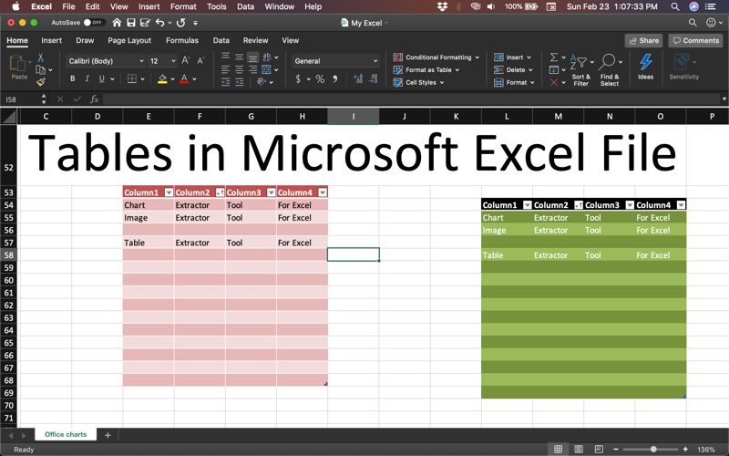Cut selection with the scissors icon
This screenshot has width=729, height=456.
tap(40, 57)
